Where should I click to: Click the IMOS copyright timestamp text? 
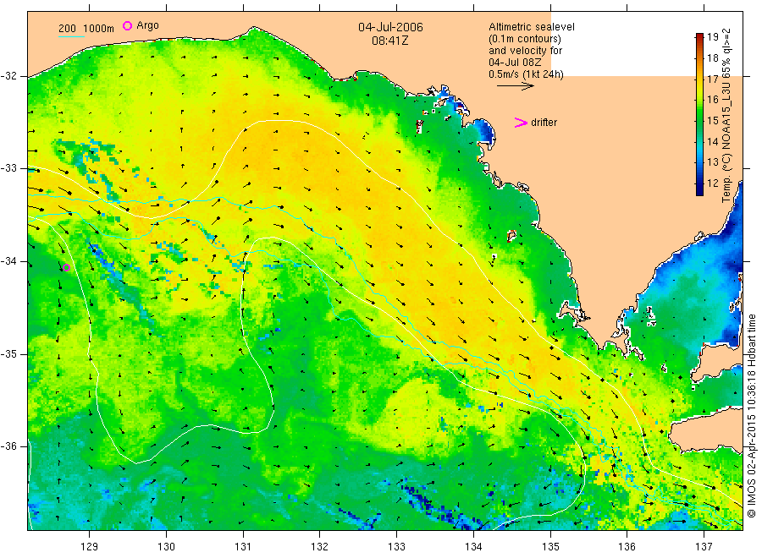[x=751, y=415]
